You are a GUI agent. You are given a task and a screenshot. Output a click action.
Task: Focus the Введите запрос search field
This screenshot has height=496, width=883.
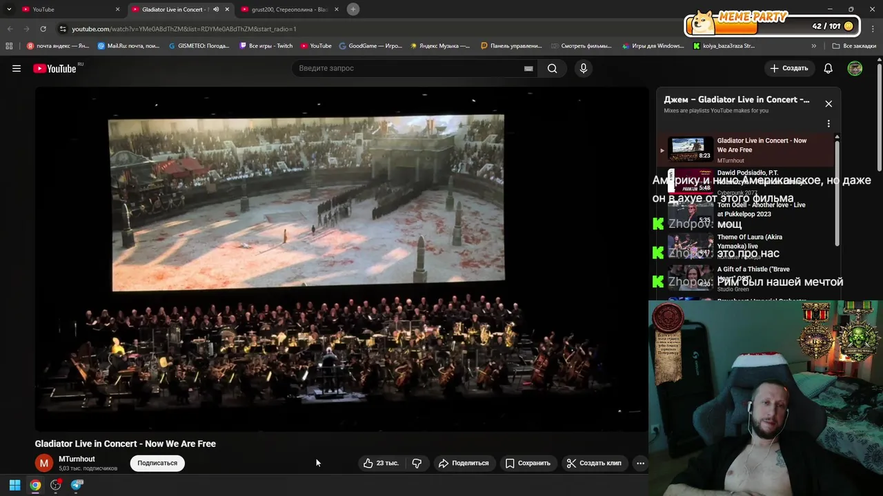(407, 68)
